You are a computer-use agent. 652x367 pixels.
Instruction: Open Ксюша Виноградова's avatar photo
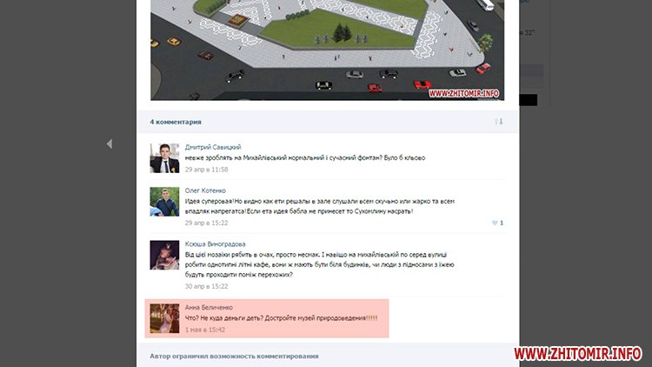(164, 255)
